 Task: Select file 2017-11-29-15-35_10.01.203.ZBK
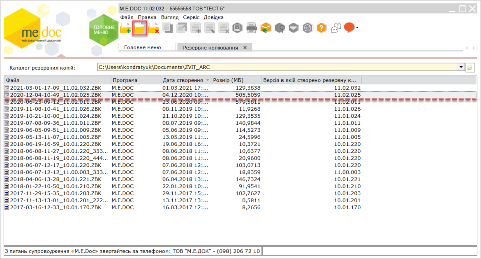(55, 194)
